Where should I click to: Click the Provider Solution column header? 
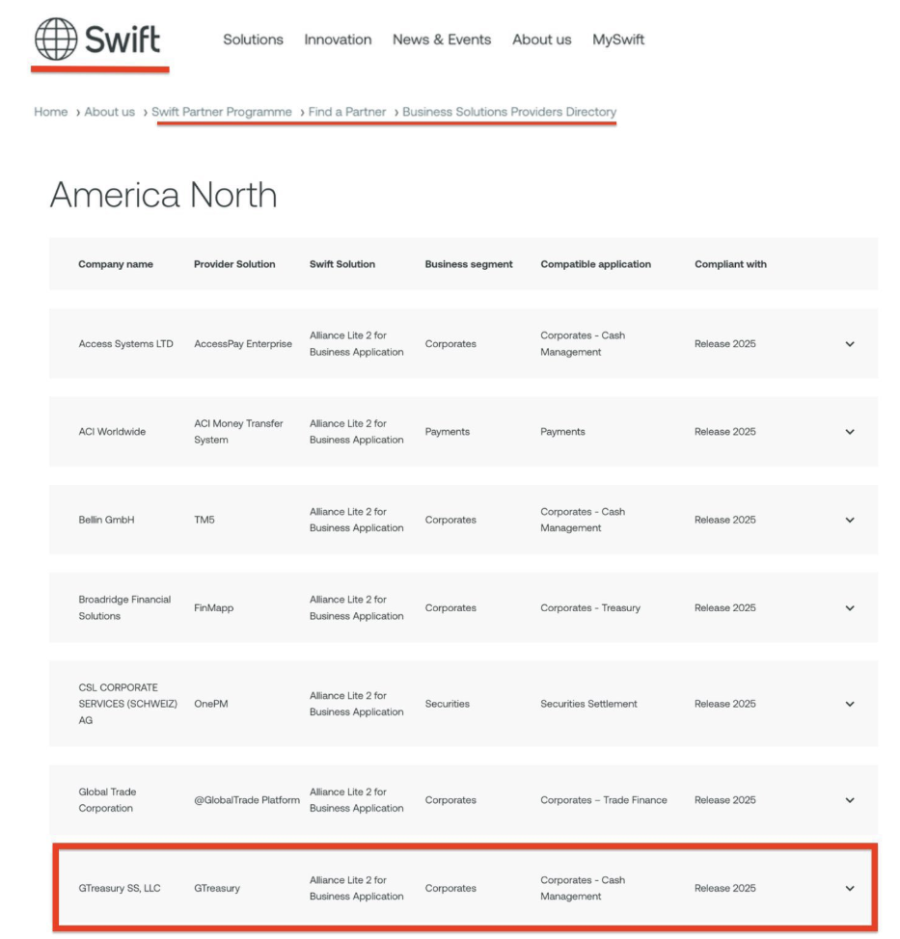[x=234, y=264]
